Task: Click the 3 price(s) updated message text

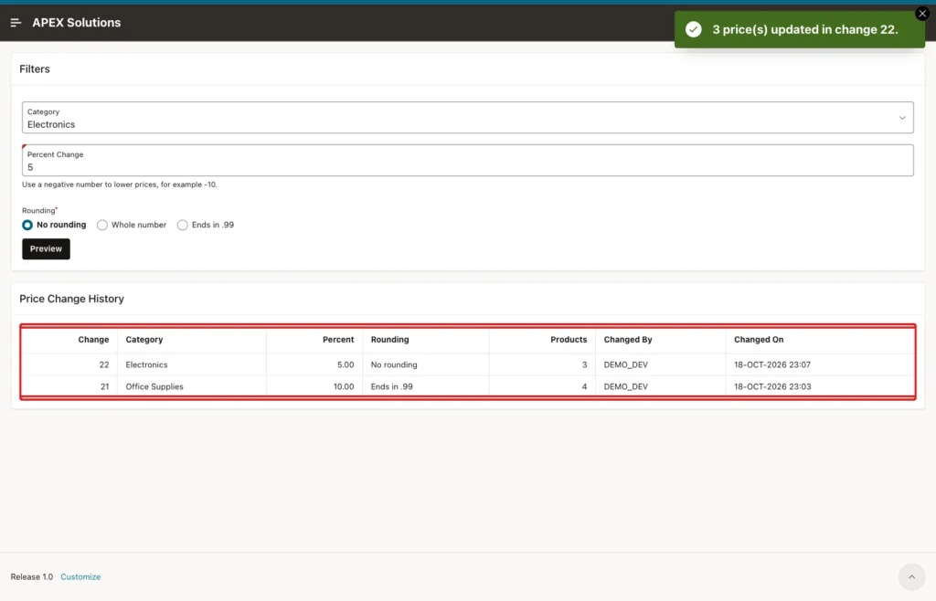Action: (x=804, y=29)
